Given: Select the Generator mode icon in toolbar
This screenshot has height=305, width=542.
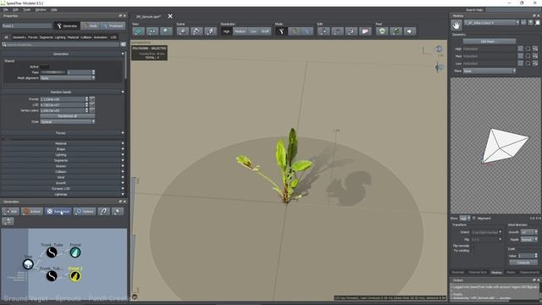Looking at the screenshot, I should tap(281, 31).
